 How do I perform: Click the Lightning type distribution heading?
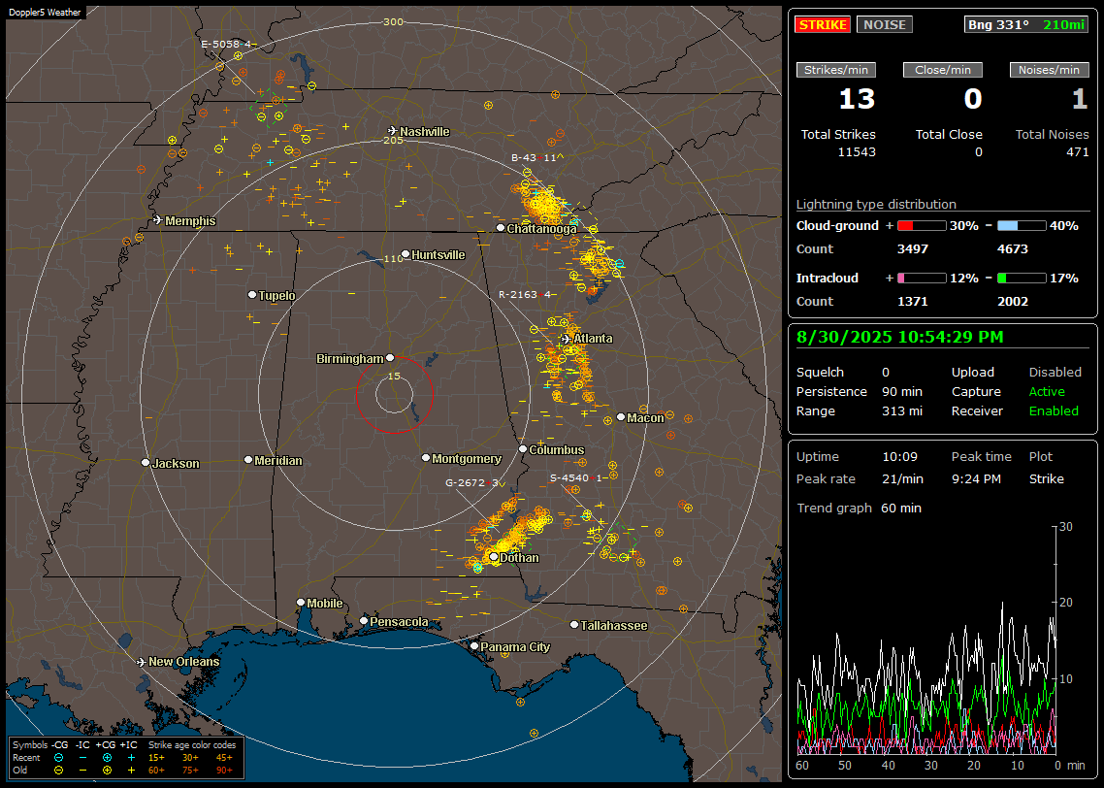click(x=876, y=204)
